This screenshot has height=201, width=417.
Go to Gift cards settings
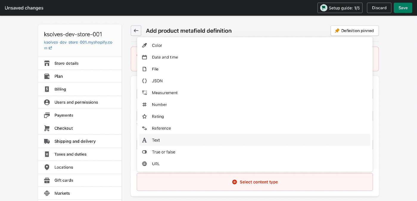click(x=80, y=180)
